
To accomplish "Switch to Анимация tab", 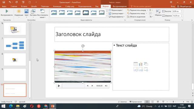I will pyautogui.click(x=57, y=6).
